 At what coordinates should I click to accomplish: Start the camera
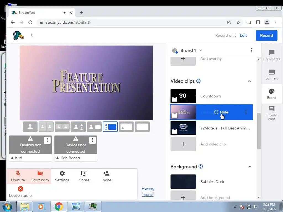coord(40,176)
